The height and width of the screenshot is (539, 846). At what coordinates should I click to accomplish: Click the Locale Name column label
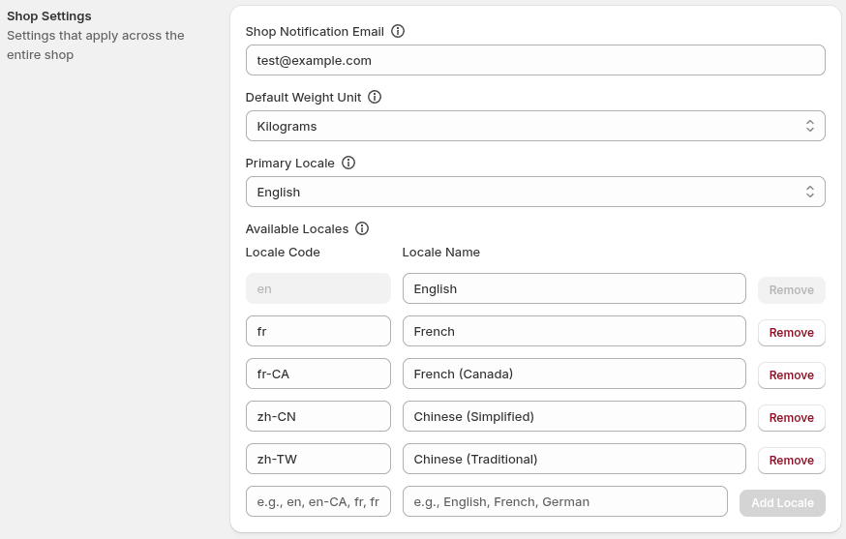coord(440,253)
